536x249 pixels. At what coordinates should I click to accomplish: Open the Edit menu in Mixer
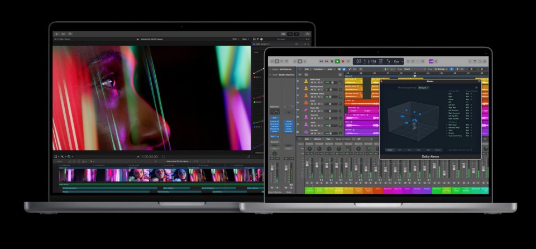click(x=307, y=139)
